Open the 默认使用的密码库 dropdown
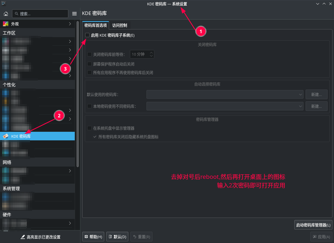 pos(225,94)
